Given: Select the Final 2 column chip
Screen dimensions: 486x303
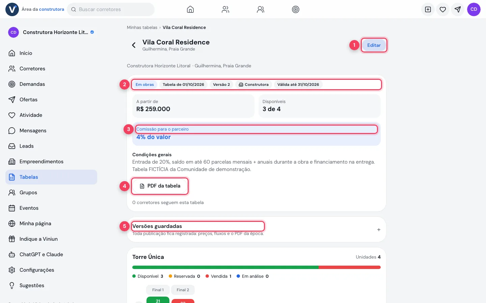Looking at the screenshot, I should click(183, 290).
